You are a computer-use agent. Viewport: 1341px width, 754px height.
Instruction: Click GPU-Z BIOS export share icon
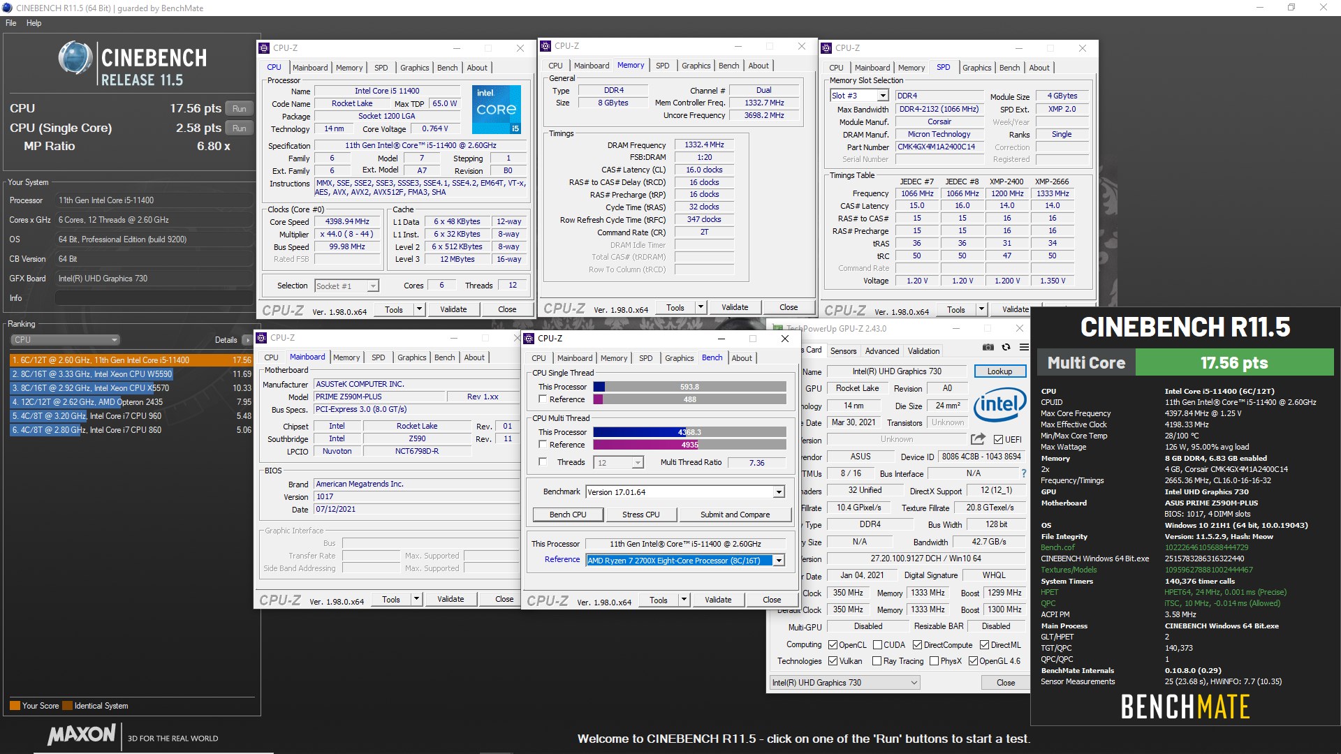[978, 439]
